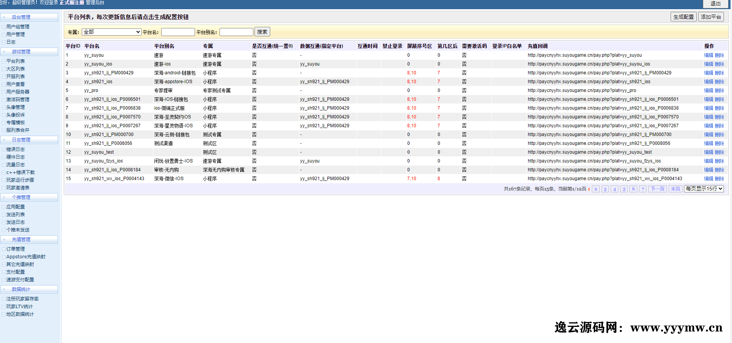Click 平台ID column header

pyautogui.click(x=73, y=46)
